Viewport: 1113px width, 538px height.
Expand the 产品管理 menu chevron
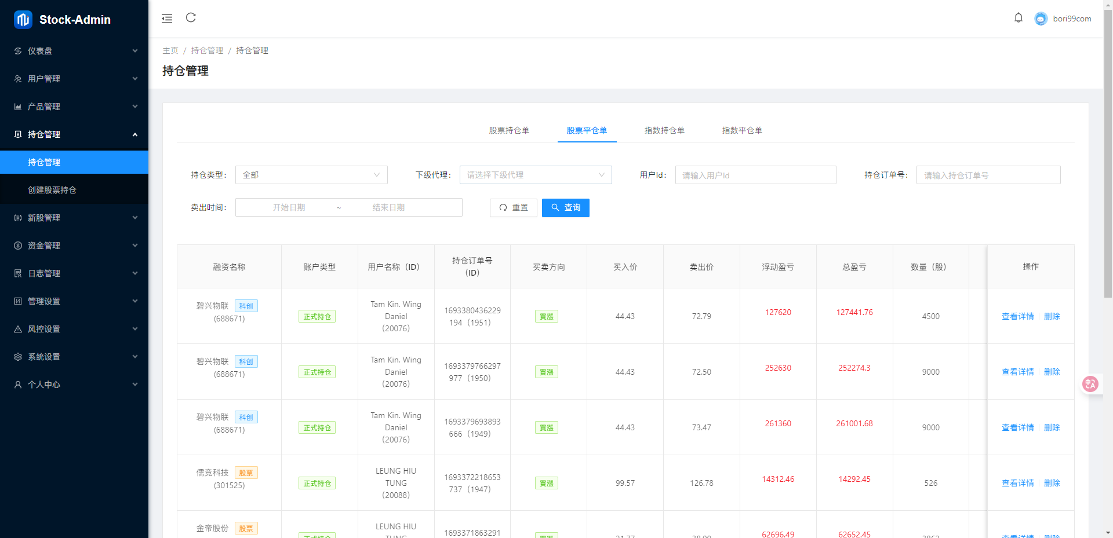coord(135,107)
